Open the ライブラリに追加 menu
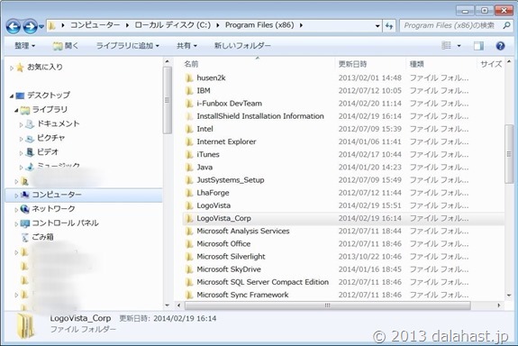 click(x=128, y=46)
